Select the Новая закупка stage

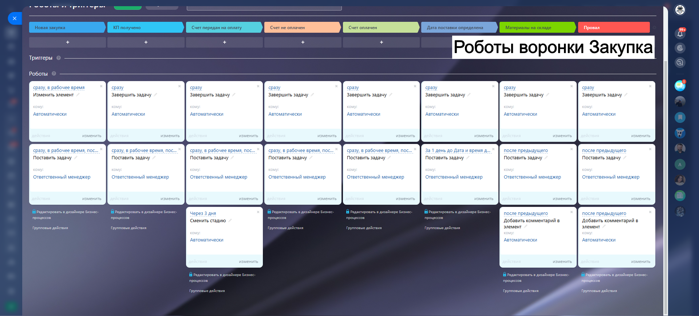pos(67,27)
